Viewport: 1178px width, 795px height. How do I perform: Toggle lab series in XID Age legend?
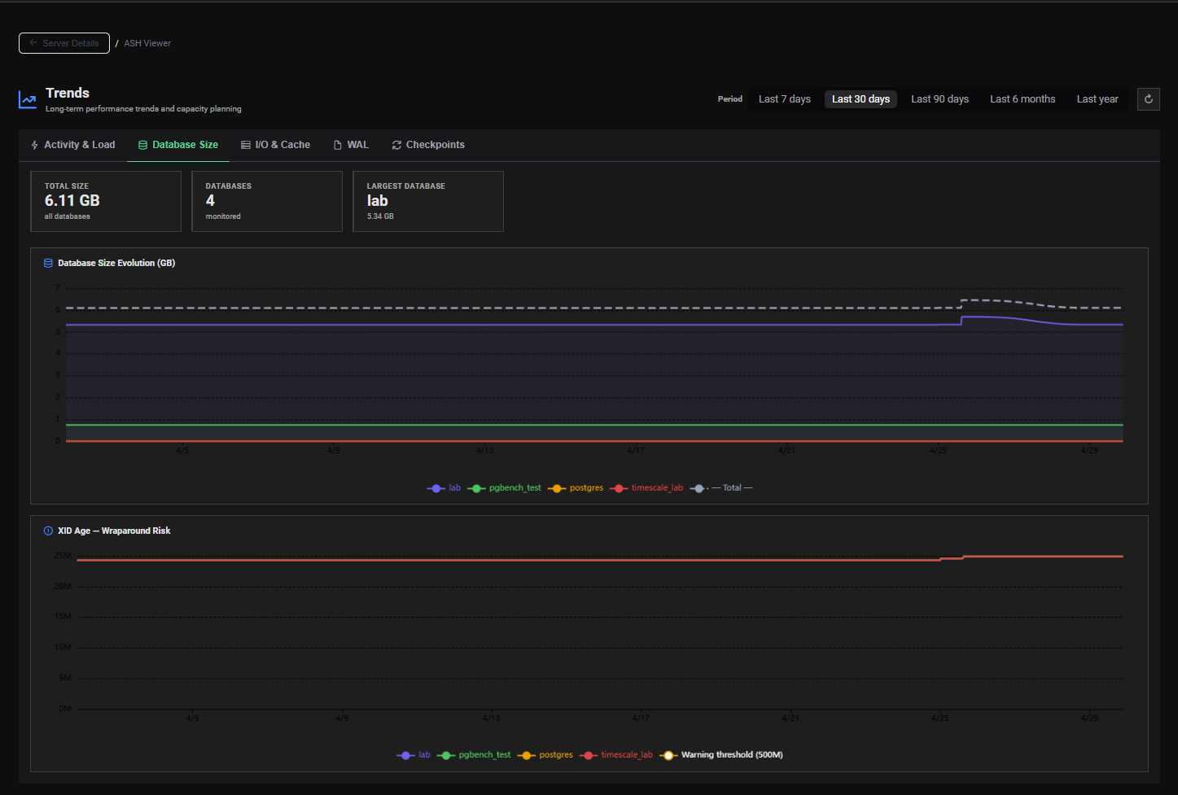pos(414,755)
